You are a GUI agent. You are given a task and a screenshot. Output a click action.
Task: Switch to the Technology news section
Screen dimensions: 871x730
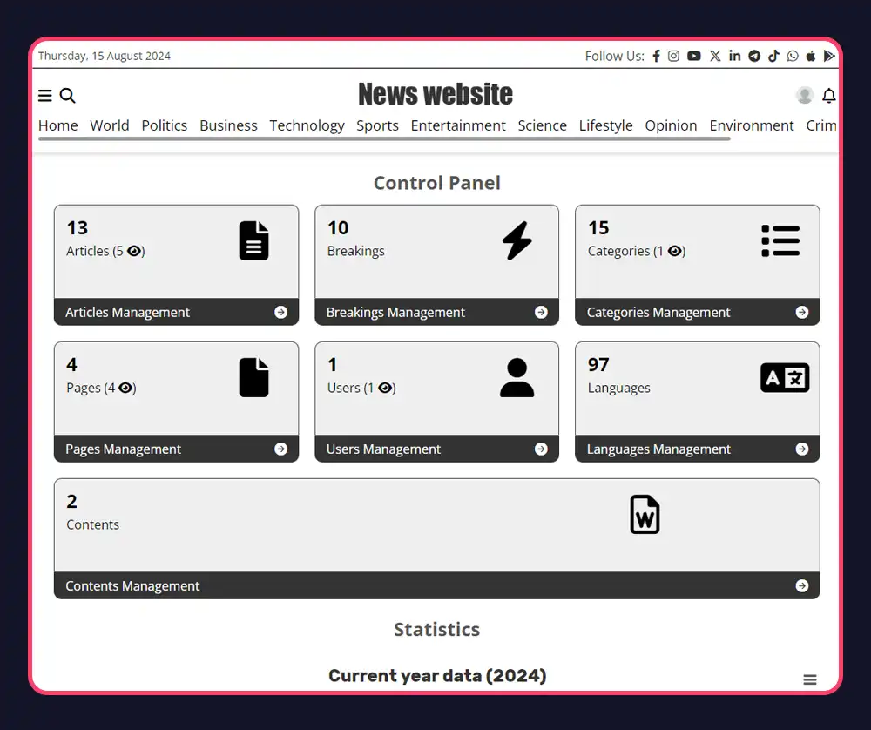click(307, 125)
